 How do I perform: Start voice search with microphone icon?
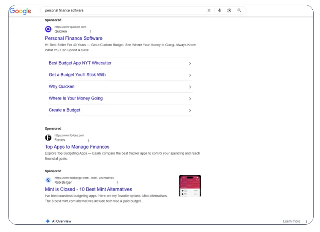pyautogui.click(x=220, y=10)
